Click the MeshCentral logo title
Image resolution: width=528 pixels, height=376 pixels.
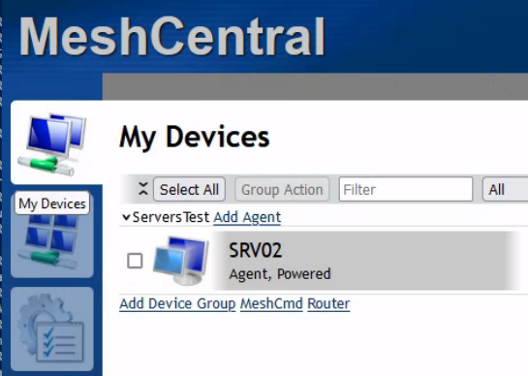(x=172, y=36)
